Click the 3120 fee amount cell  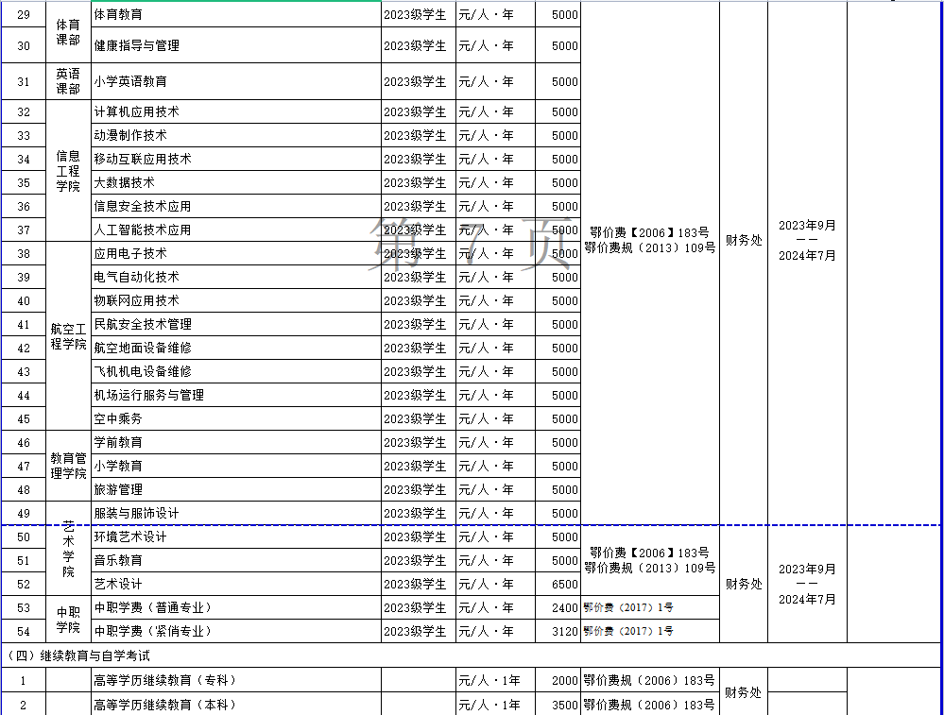pos(558,631)
